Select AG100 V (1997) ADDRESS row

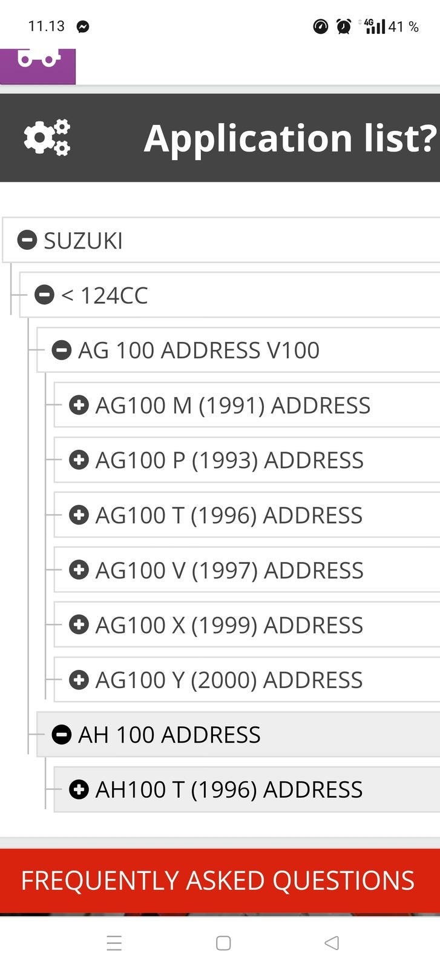coord(229,570)
